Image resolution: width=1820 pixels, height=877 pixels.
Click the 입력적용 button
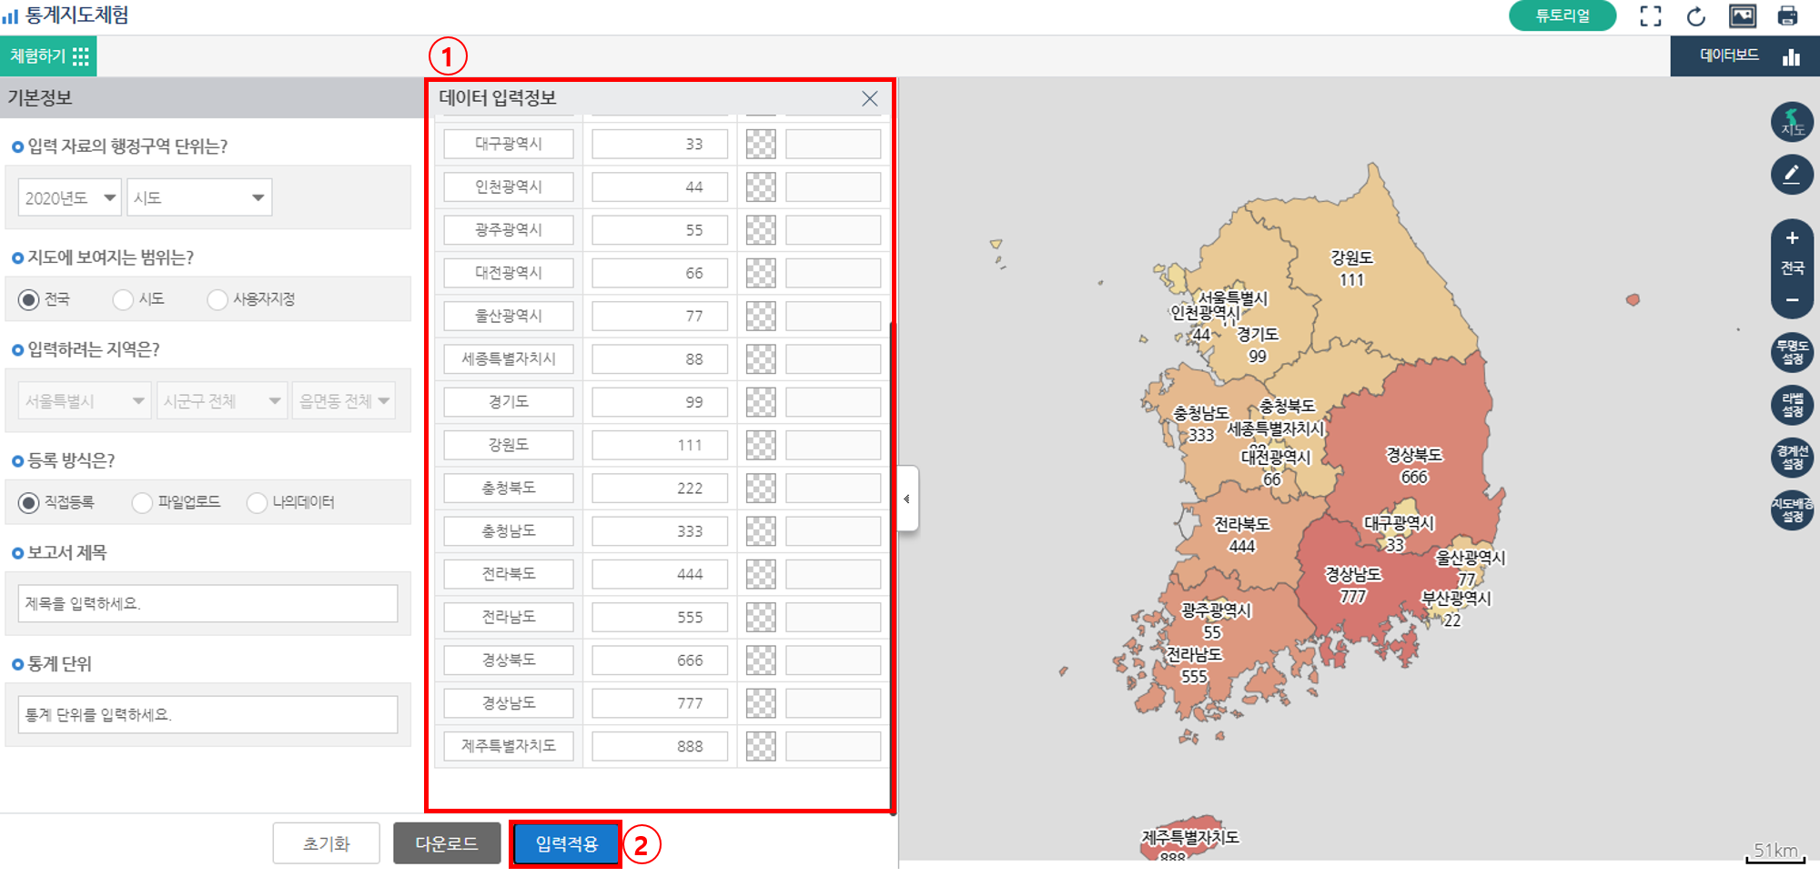(x=565, y=843)
